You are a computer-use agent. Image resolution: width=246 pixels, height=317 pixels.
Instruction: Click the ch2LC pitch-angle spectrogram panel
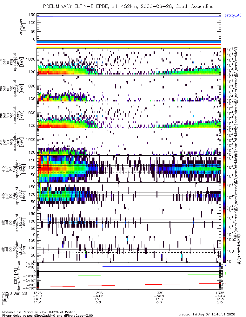click(129, 223)
